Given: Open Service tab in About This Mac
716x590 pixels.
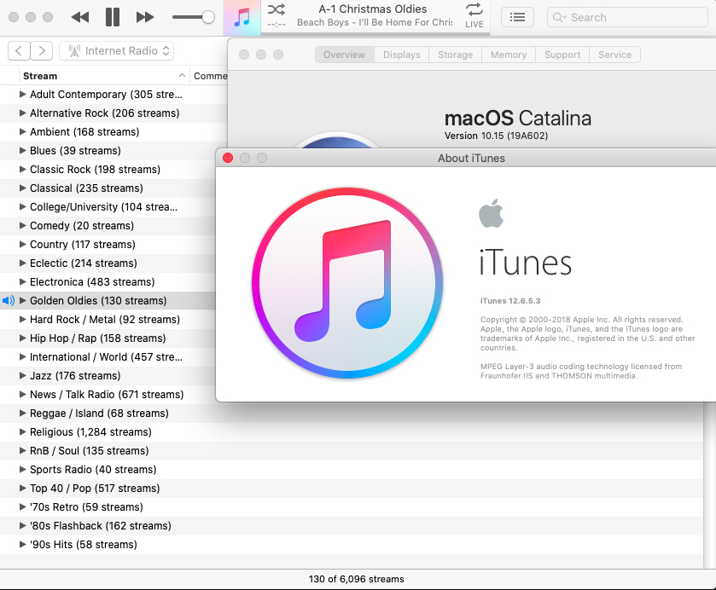Looking at the screenshot, I should point(614,55).
